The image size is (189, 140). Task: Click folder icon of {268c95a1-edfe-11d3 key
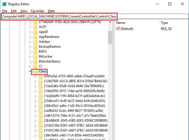tap(41, 106)
